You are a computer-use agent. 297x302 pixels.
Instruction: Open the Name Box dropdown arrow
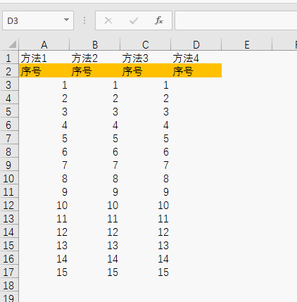[x=67, y=20]
